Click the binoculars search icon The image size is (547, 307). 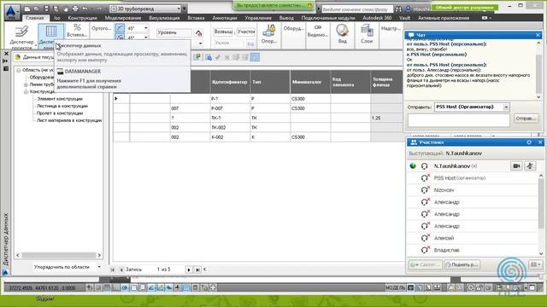[398, 9]
